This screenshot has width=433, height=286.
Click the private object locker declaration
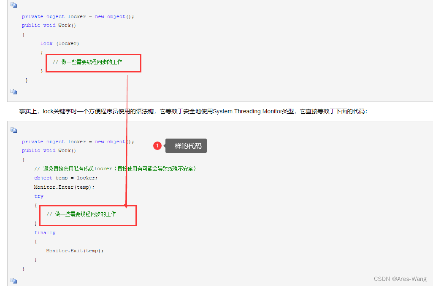click(78, 16)
